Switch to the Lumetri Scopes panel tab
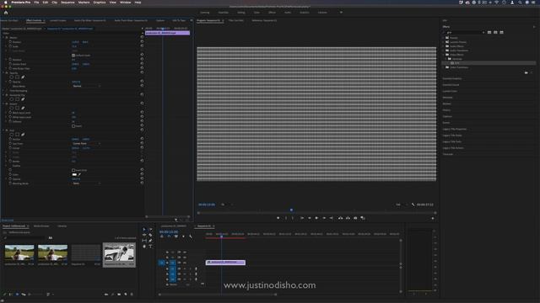540x303 pixels. pos(58,20)
